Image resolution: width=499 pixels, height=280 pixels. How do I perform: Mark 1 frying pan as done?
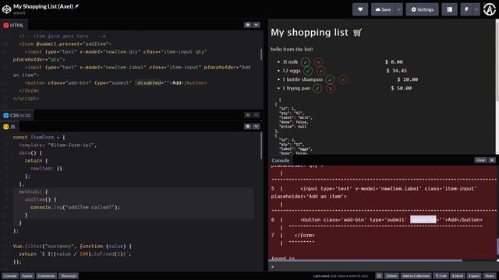(317, 88)
